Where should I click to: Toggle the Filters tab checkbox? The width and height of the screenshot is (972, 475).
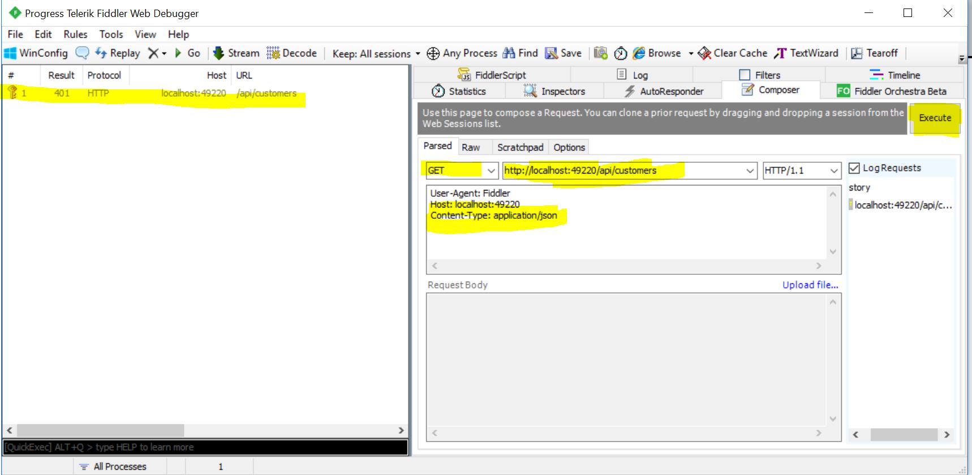[745, 75]
